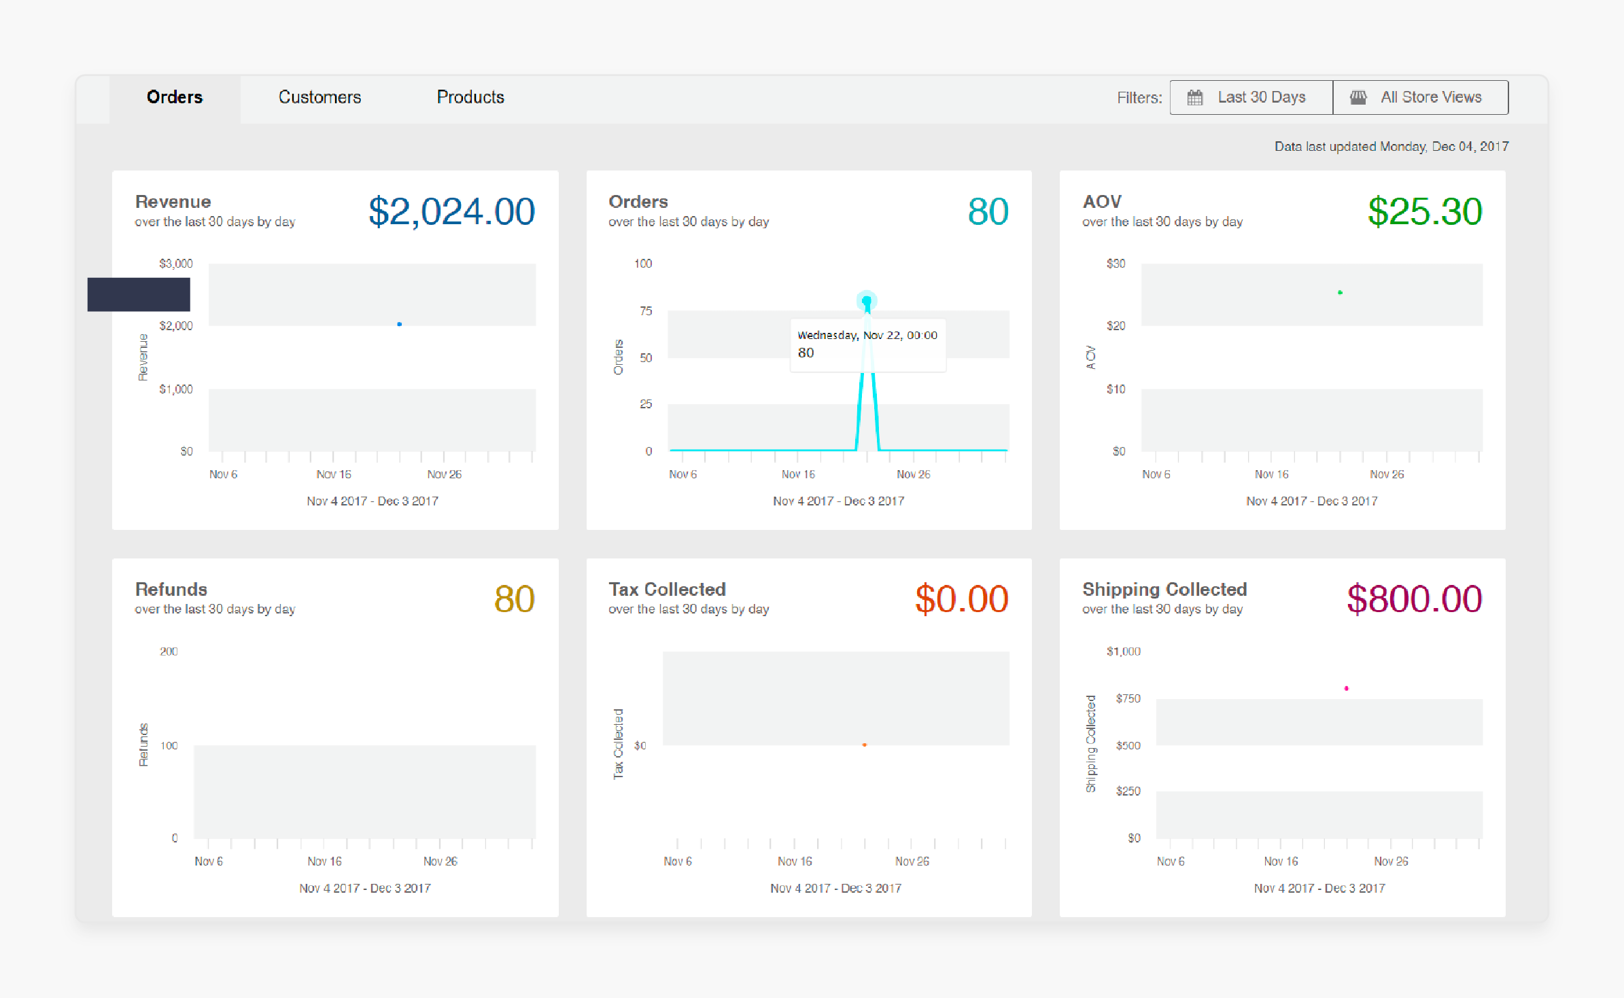The height and width of the screenshot is (998, 1624).
Task: Click the 75 label on Orders axis
Action: click(646, 310)
